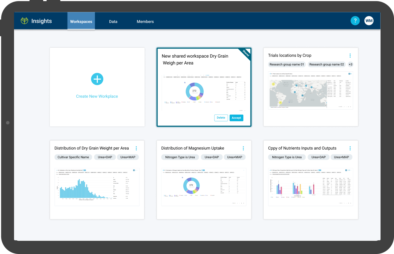Screen dimensions: 394x254
Task: Select Research group name 01 tag
Action: point(287,64)
